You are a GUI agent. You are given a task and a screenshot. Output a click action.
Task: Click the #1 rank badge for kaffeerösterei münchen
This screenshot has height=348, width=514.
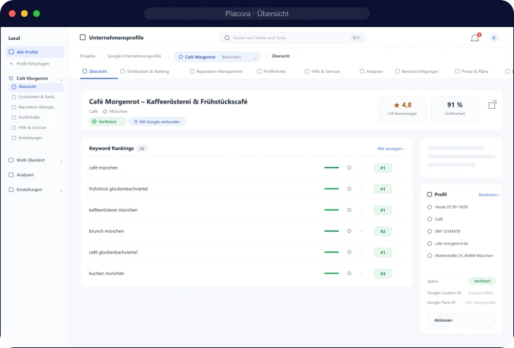point(383,210)
